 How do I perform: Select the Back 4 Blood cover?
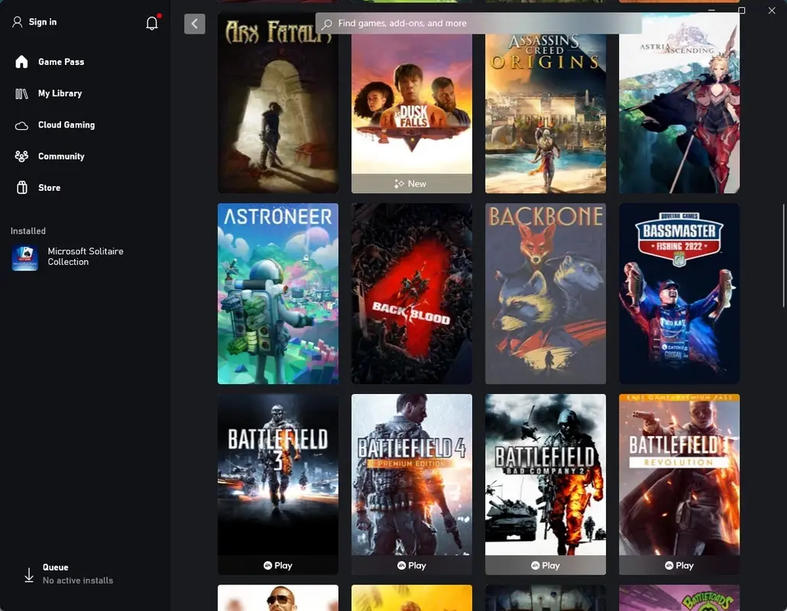411,293
